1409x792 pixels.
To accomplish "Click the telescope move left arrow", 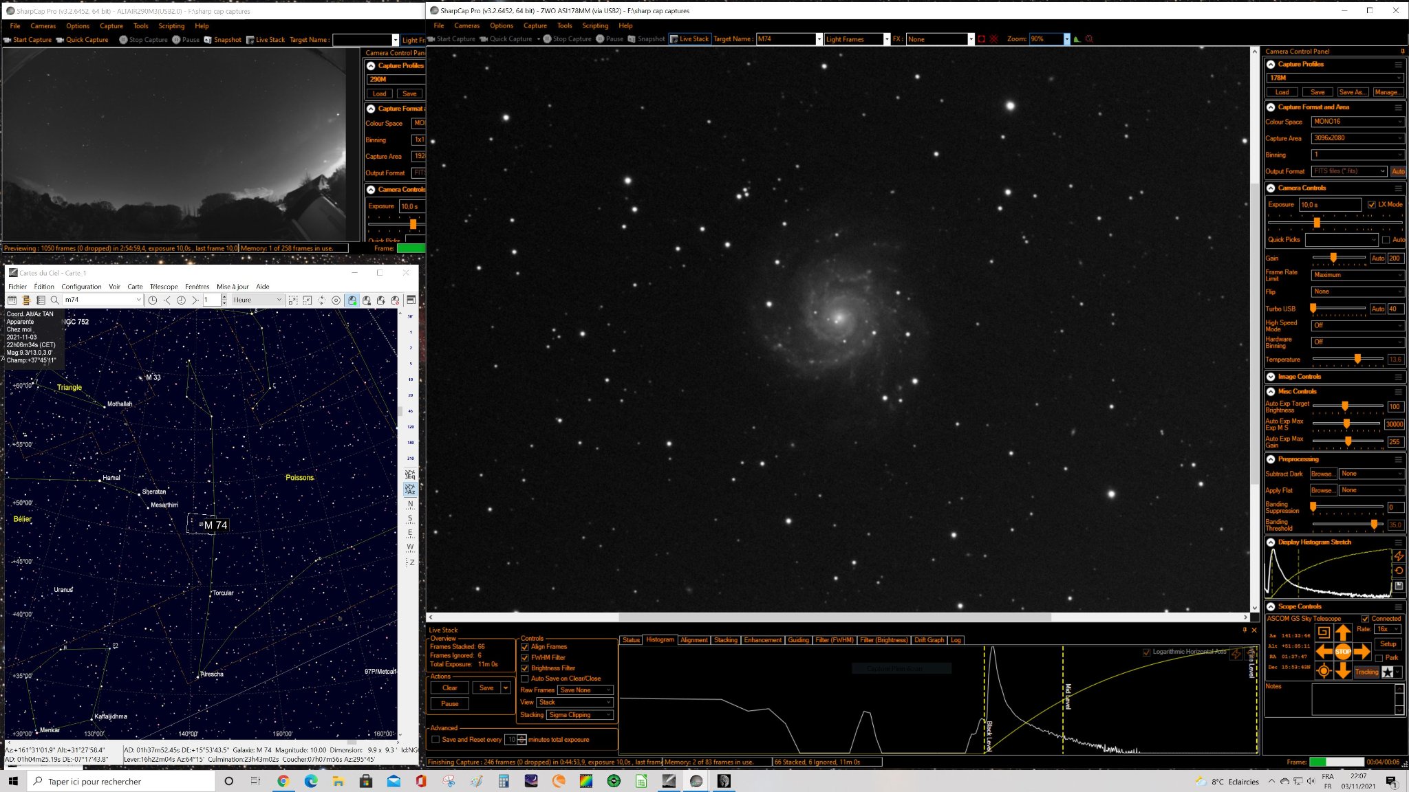I will pyautogui.click(x=1324, y=652).
